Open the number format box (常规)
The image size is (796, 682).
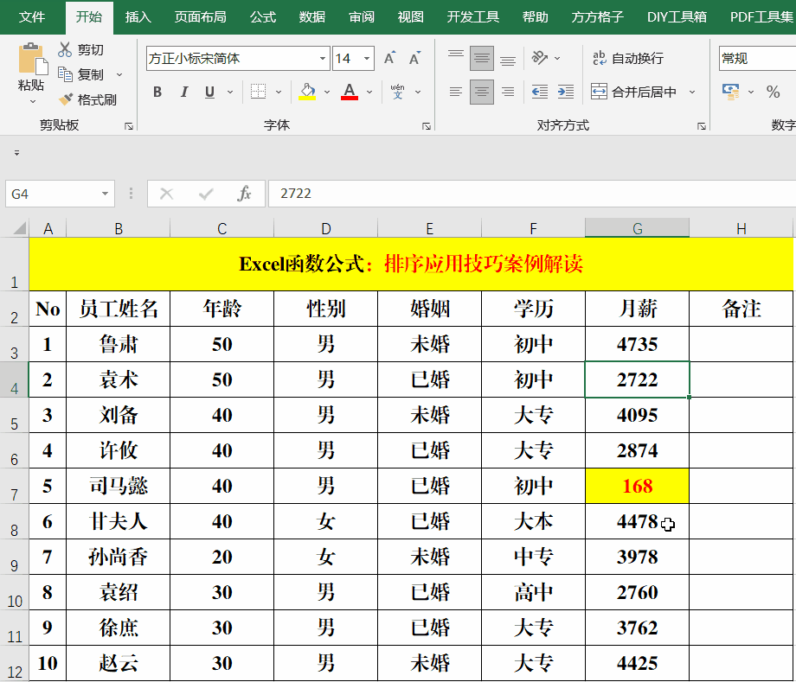coord(757,58)
